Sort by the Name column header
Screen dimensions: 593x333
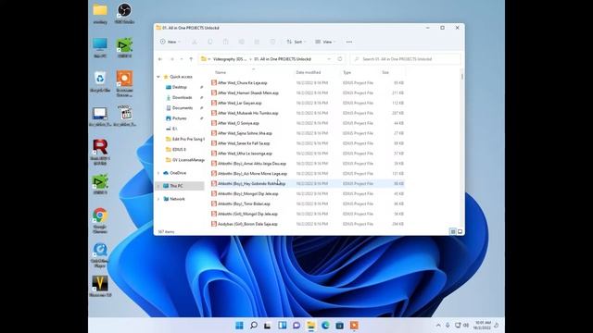(x=221, y=72)
